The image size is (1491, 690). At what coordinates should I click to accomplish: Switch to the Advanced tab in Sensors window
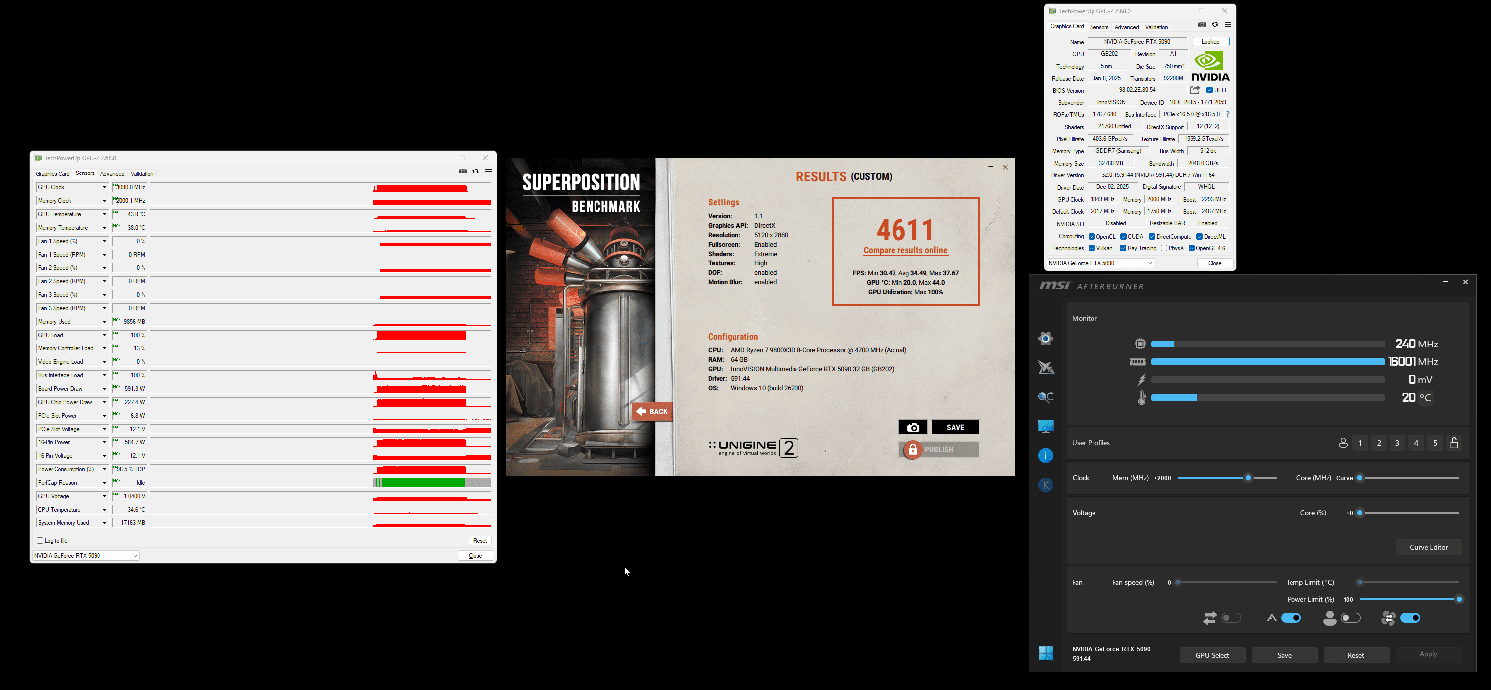coord(112,174)
